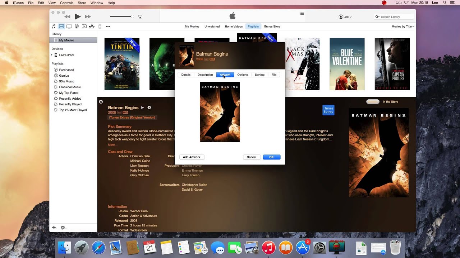Adjust the iTunes volume slider
The width and height of the screenshot is (460, 258).
122,16
